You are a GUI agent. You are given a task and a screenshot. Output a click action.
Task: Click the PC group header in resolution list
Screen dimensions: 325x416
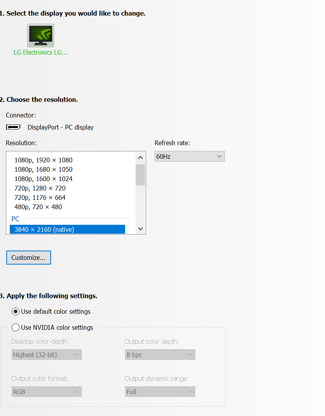pos(15,219)
